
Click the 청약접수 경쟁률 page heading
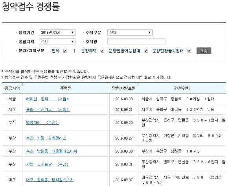coord(31,7)
